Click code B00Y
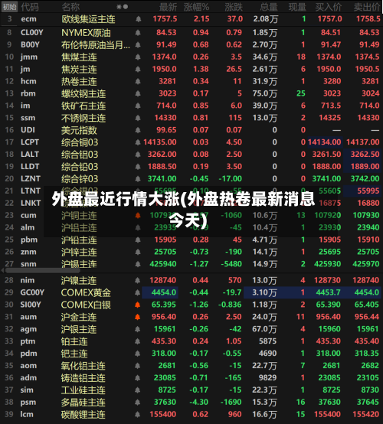The height and width of the screenshot is (424, 383). pyautogui.click(x=30, y=45)
